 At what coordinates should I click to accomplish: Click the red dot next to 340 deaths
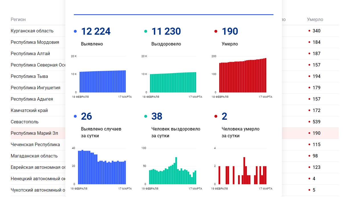309,31
